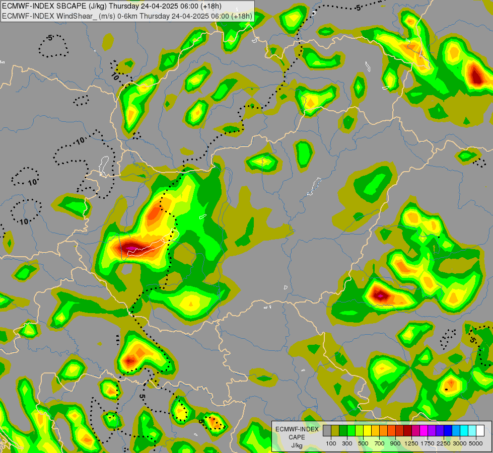The width and height of the screenshot is (493, 453).
Task: Select the palest cyan legend swatch
Action: (472, 430)
